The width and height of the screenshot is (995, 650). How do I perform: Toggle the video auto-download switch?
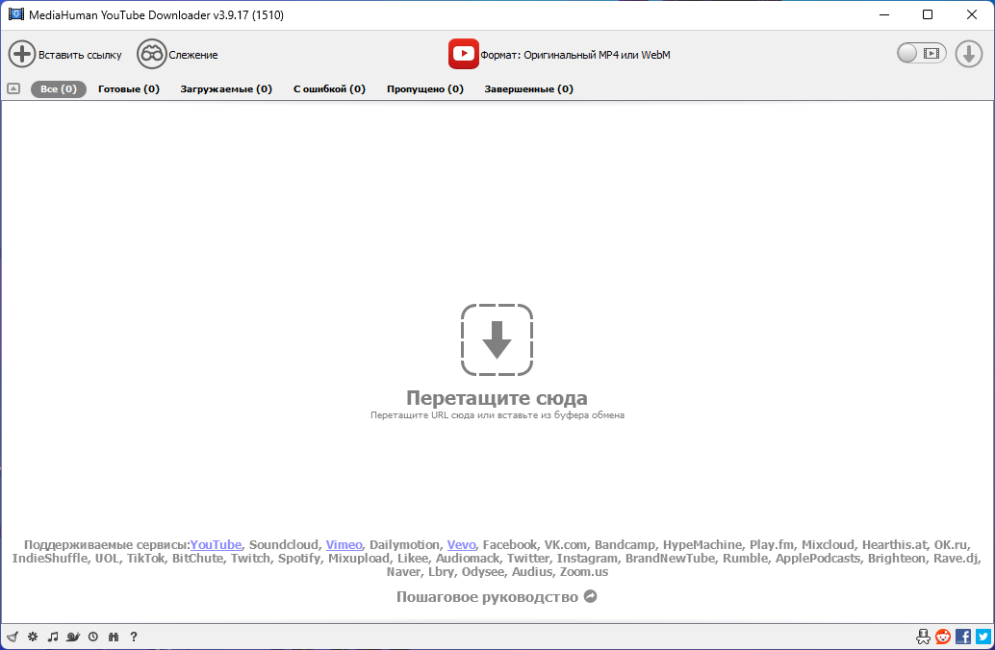coord(921,54)
